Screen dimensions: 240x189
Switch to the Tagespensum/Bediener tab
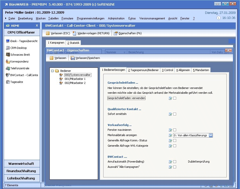click(143, 70)
